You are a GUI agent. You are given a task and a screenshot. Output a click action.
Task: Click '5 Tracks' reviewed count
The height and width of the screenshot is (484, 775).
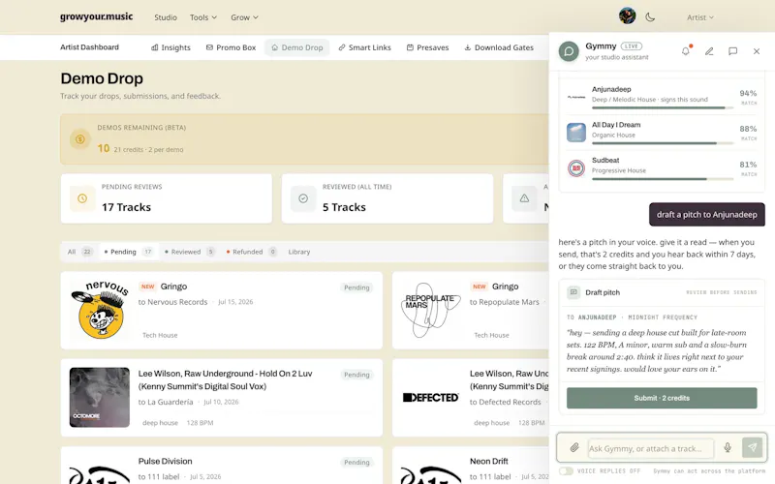[x=344, y=207]
